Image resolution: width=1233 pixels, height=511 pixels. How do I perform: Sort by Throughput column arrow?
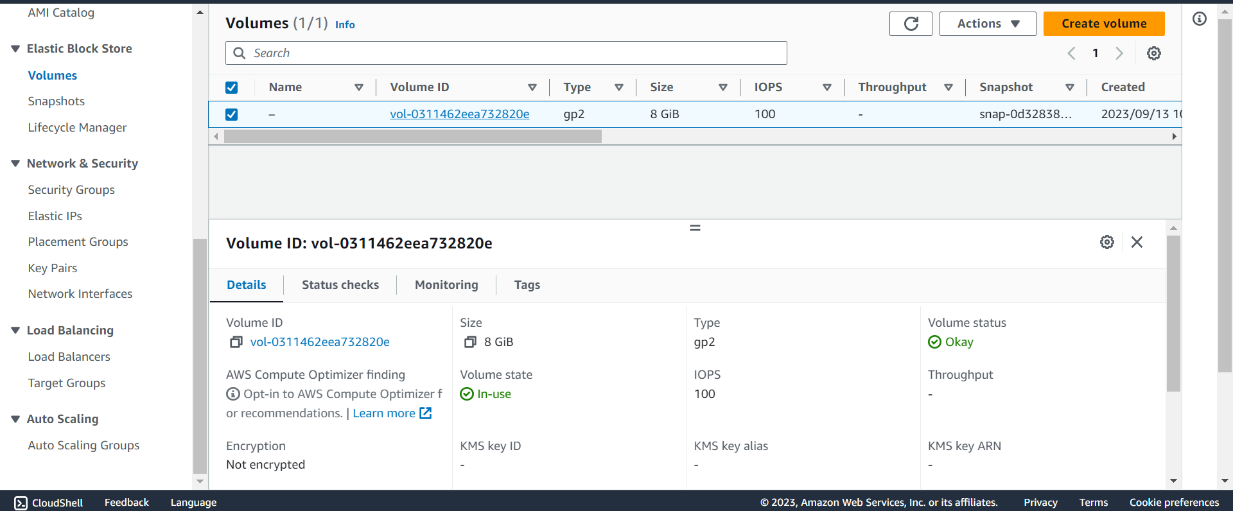(x=949, y=87)
